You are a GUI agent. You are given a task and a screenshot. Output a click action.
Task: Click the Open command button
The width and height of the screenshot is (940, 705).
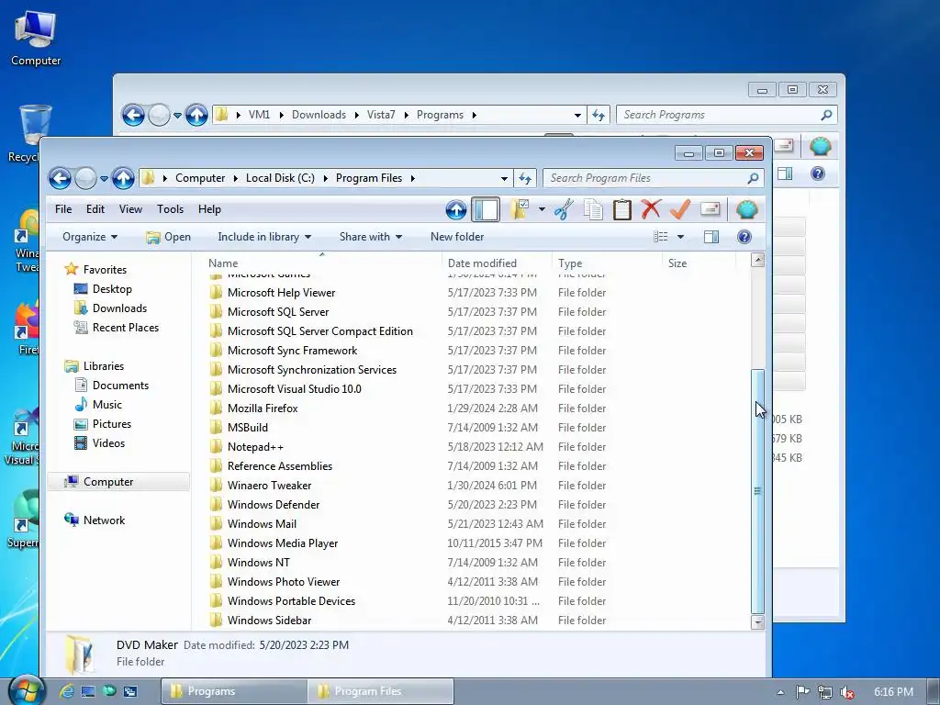(169, 237)
